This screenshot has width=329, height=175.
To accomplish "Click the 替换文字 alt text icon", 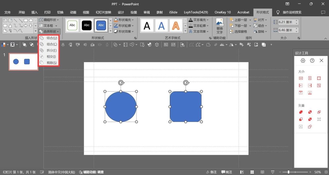I will 220,26.
